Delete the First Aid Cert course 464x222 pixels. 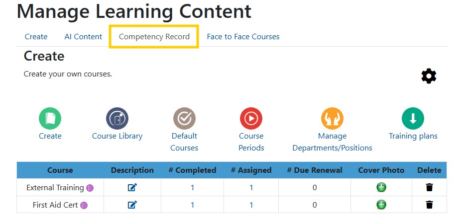tap(429, 205)
